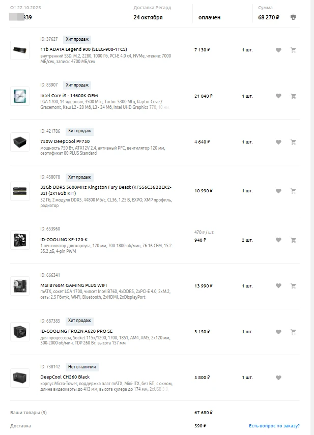This screenshot has height=435, width=314.
Task: Open ID-COOLING XF-120-K product page
Action: (64, 239)
